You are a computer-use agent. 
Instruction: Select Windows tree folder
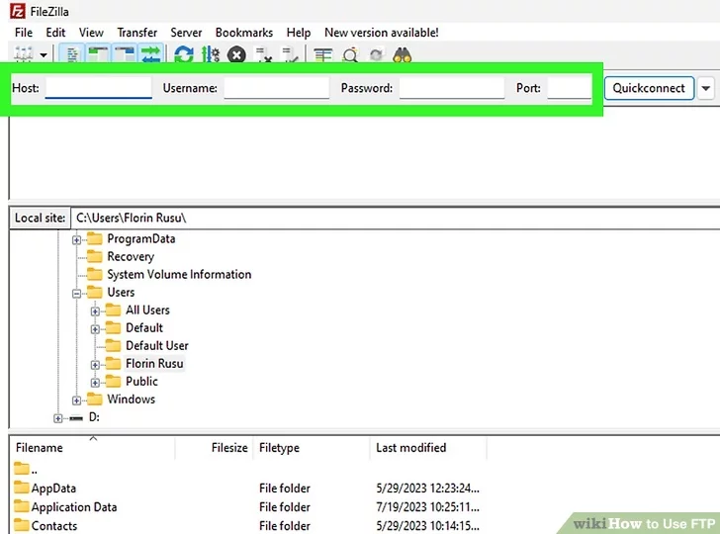click(x=131, y=399)
